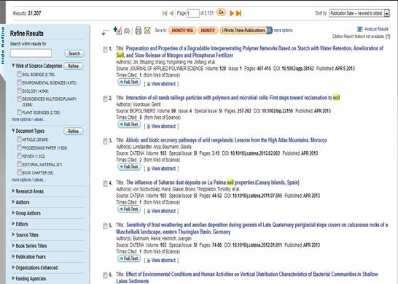
Task: Click Refine button for Document Types
Action: [73, 131]
